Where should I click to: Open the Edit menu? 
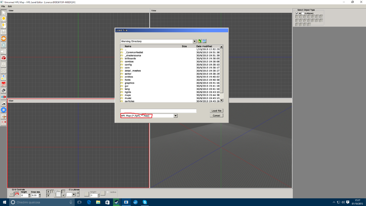(10, 6)
